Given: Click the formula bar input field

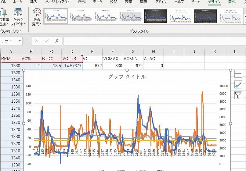Looking at the screenshot, I should [154, 41].
